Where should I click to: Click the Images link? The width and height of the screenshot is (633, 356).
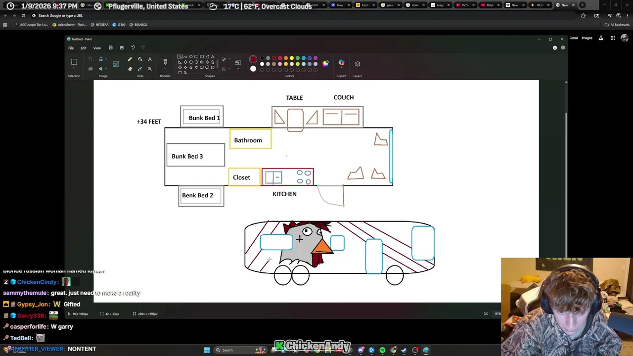(x=587, y=38)
